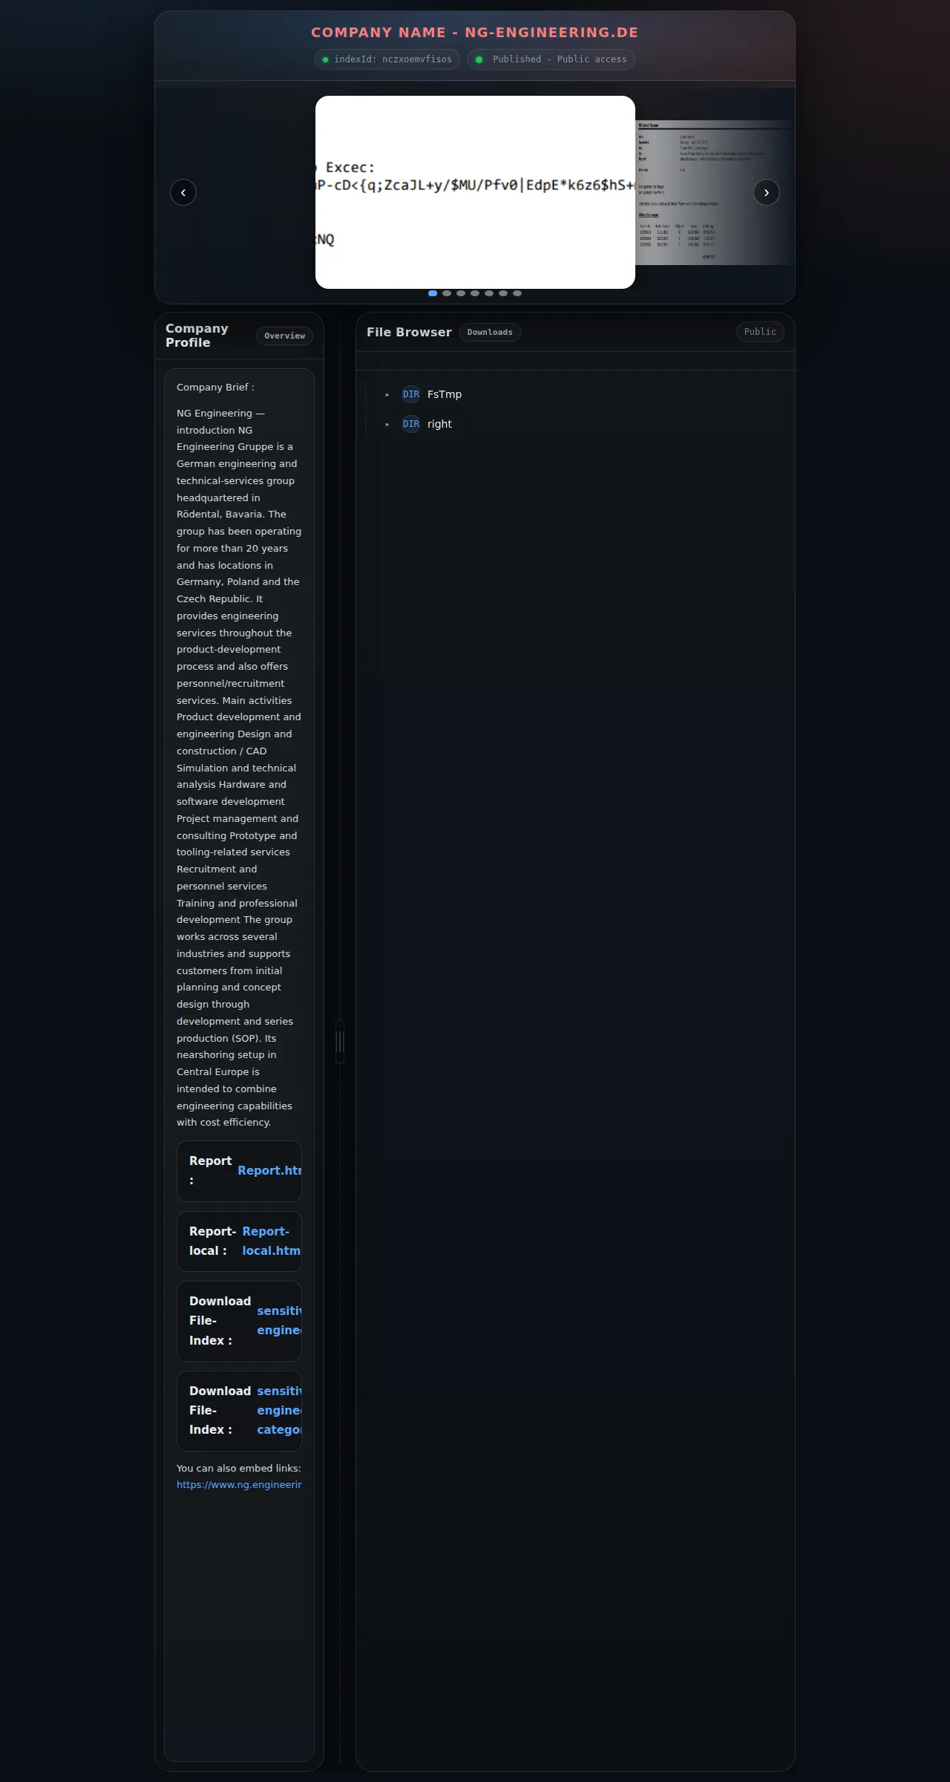The width and height of the screenshot is (950, 1782).
Task: Click the document thumbnail beside main slide
Action: coord(714,192)
